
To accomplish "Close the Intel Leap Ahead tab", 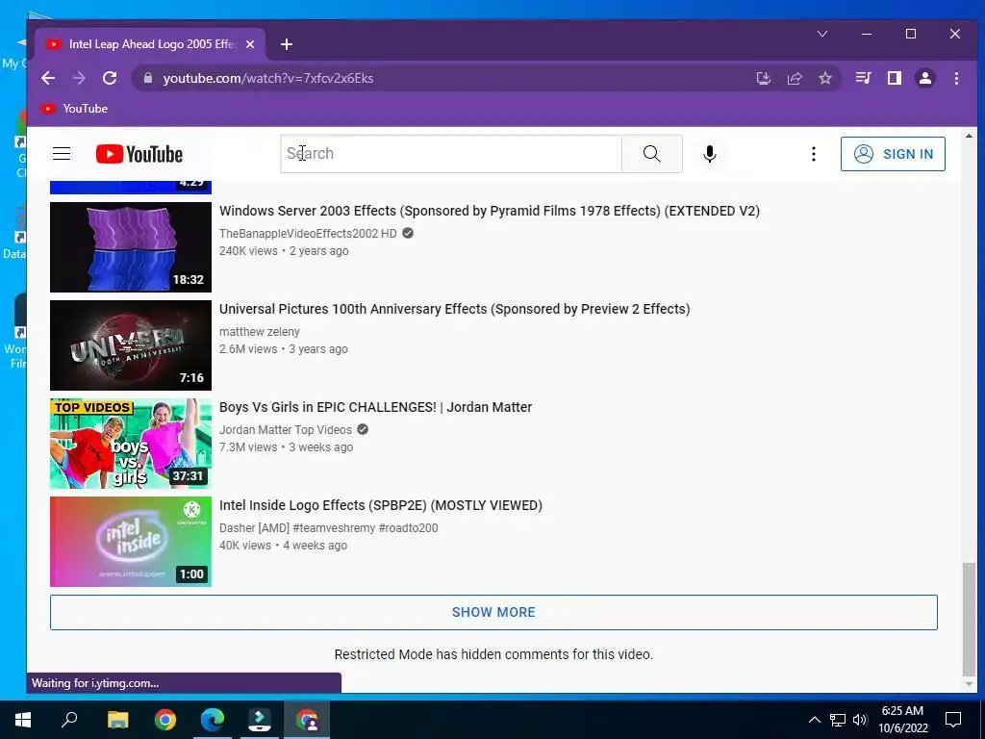I will [250, 44].
